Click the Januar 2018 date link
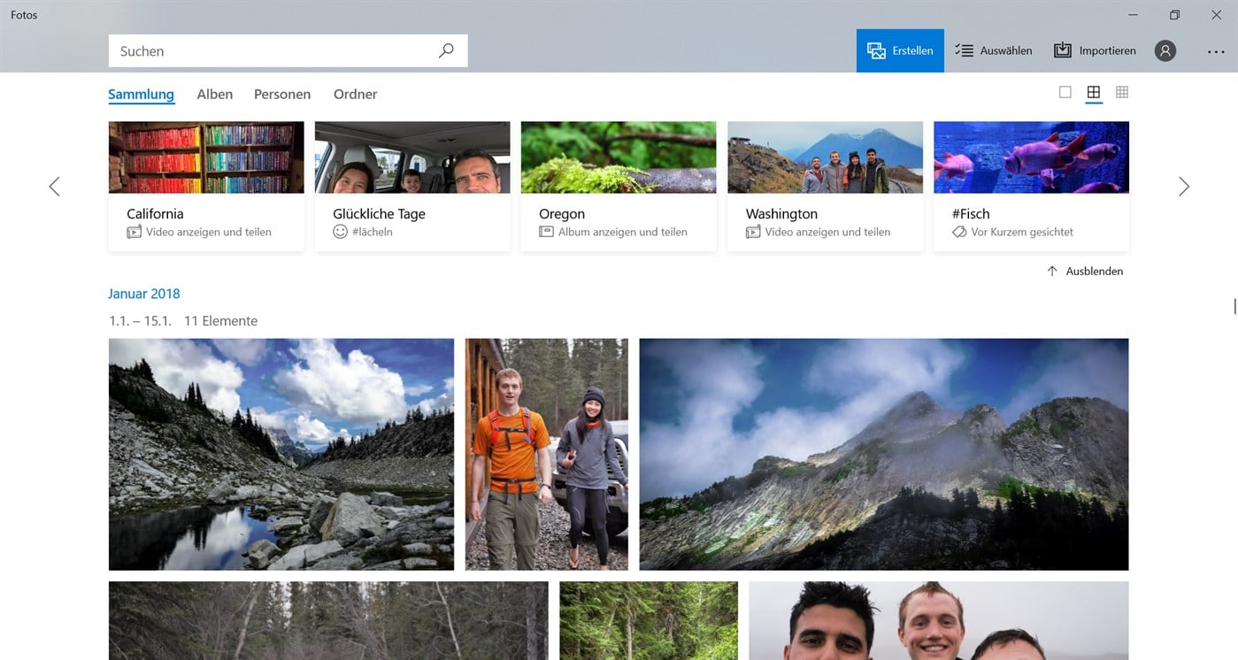The image size is (1238, 660). (x=144, y=294)
